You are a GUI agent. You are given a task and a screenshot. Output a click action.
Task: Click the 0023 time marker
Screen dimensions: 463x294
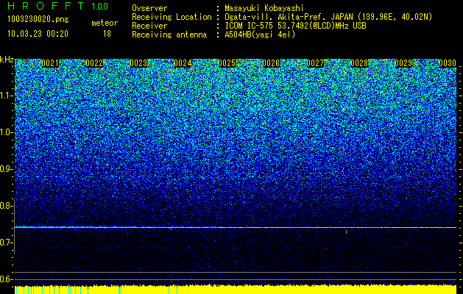pyautogui.click(x=138, y=63)
